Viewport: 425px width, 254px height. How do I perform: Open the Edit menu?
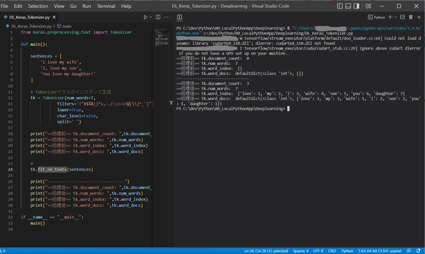18,6
